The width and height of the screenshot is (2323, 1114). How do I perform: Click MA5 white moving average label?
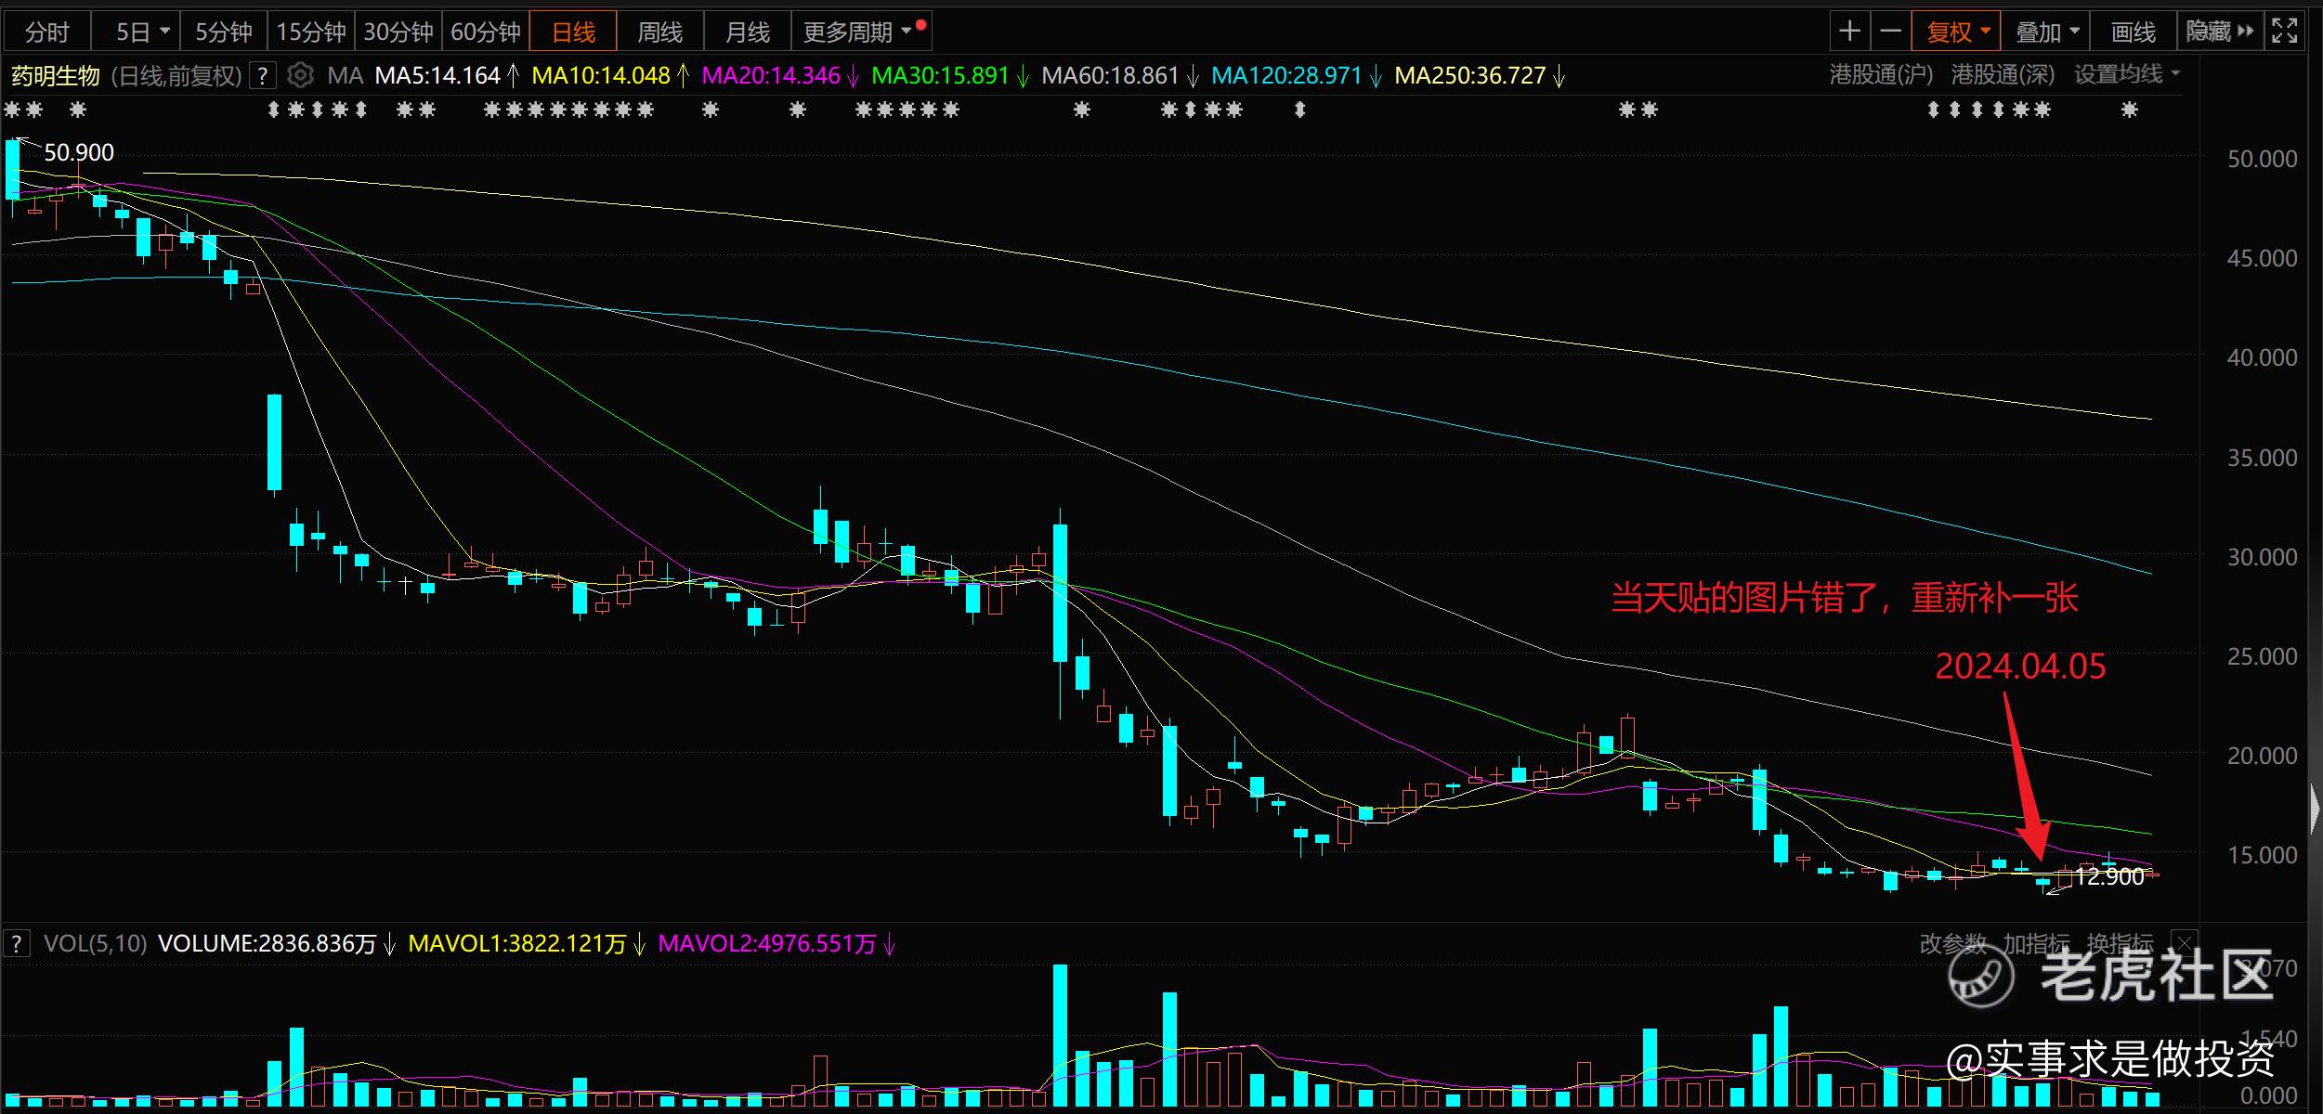437,75
